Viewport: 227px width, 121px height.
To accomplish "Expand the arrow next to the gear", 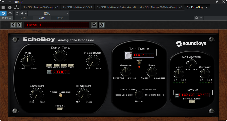I will tap(201, 18).
